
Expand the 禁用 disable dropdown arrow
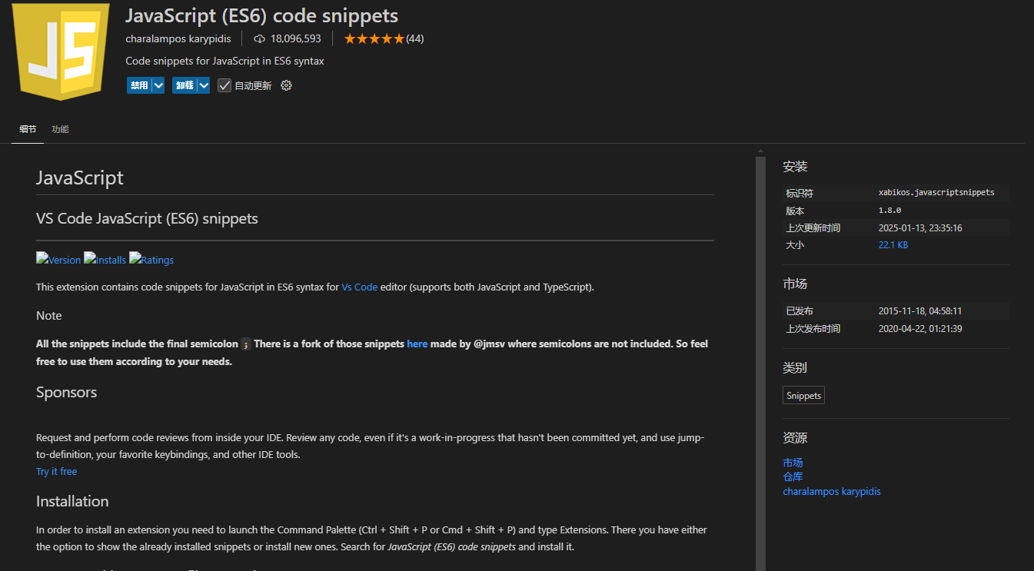point(158,85)
